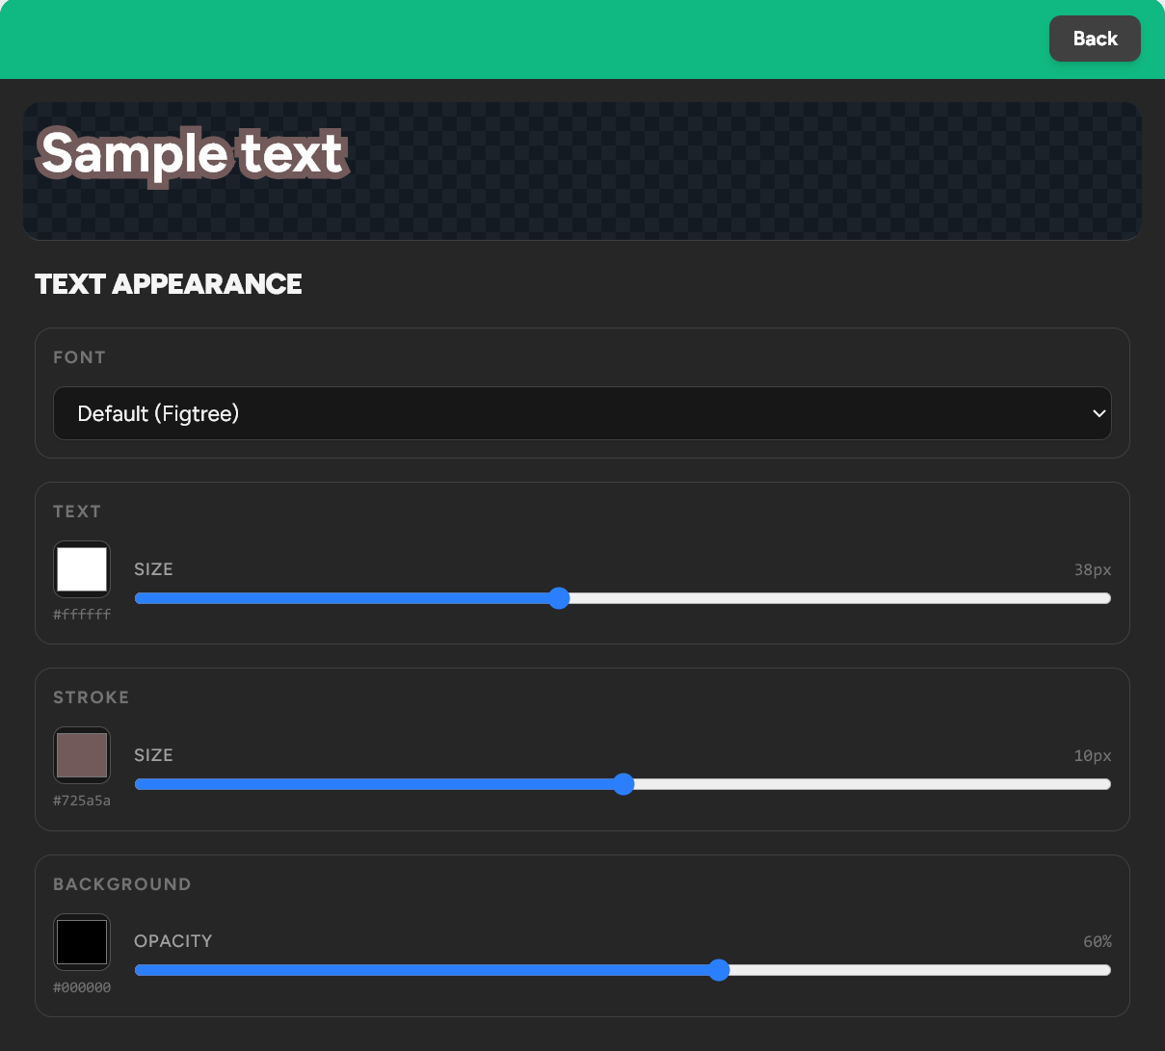Click the #ffffff swatch under TEXT

tap(82, 568)
